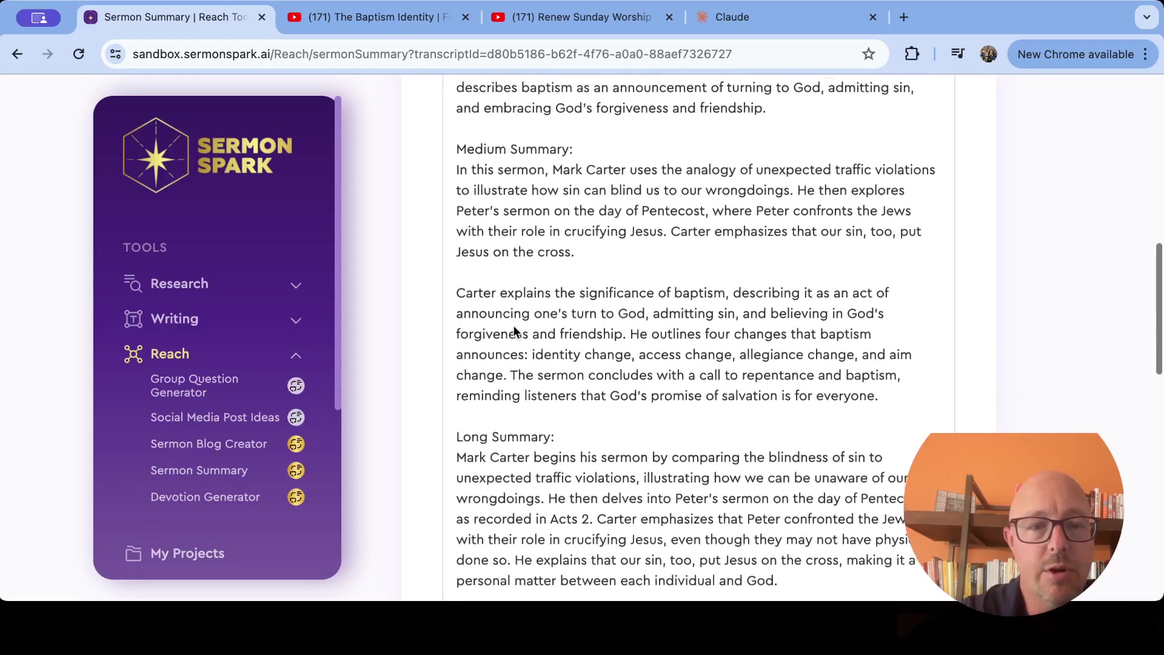The width and height of the screenshot is (1164, 655).
Task: Select the Sermon Summary browser tab
Action: pos(176,17)
